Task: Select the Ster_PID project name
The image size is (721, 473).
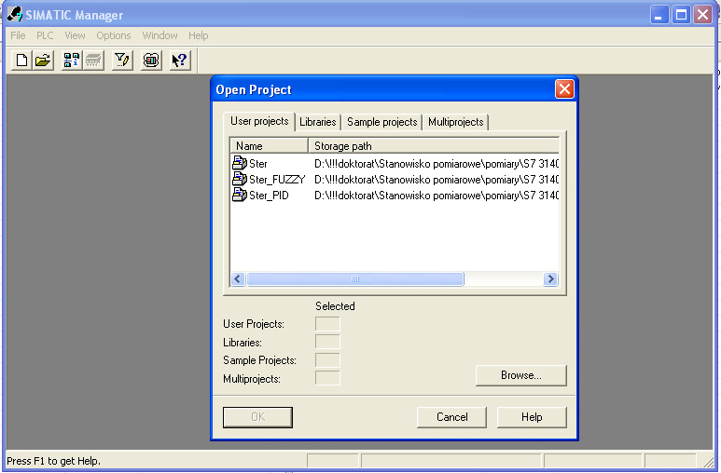Action: tap(269, 196)
